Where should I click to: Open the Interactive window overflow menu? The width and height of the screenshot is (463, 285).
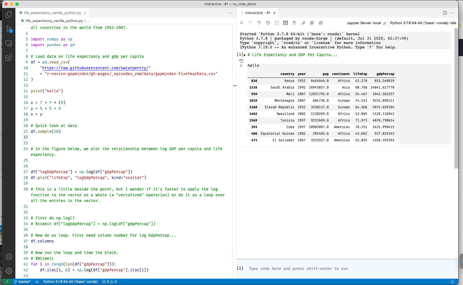point(452,13)
